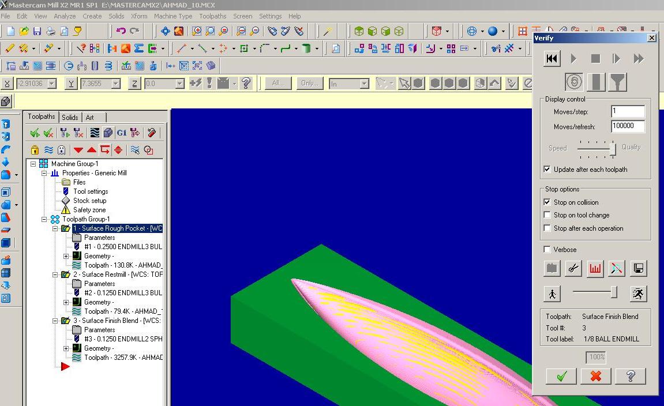Collapse Surface Finish Blend operation node
This screenshot has width=664, height=406.
[55, 321]
